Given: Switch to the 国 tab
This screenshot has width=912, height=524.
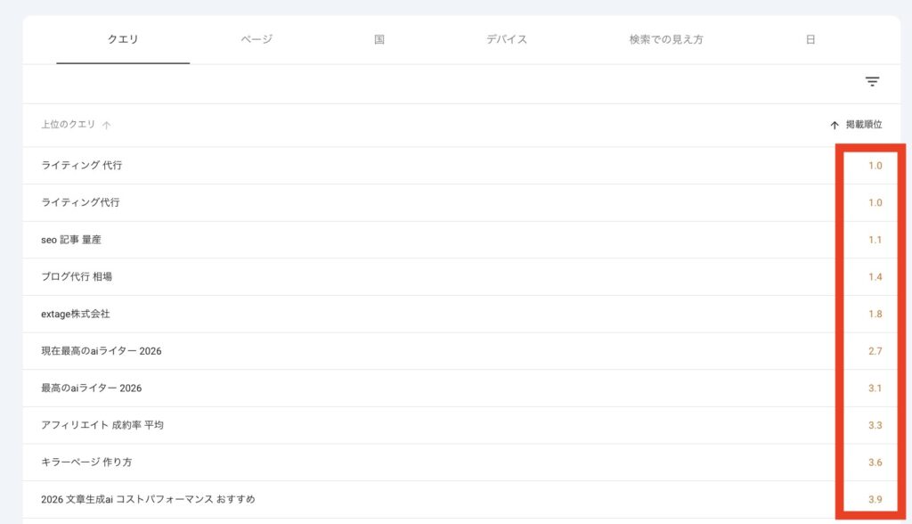Looking at the screenshot, I should (379, 38).
